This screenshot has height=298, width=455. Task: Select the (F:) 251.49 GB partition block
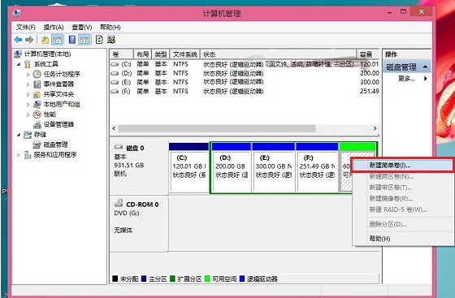click(317, 167)
